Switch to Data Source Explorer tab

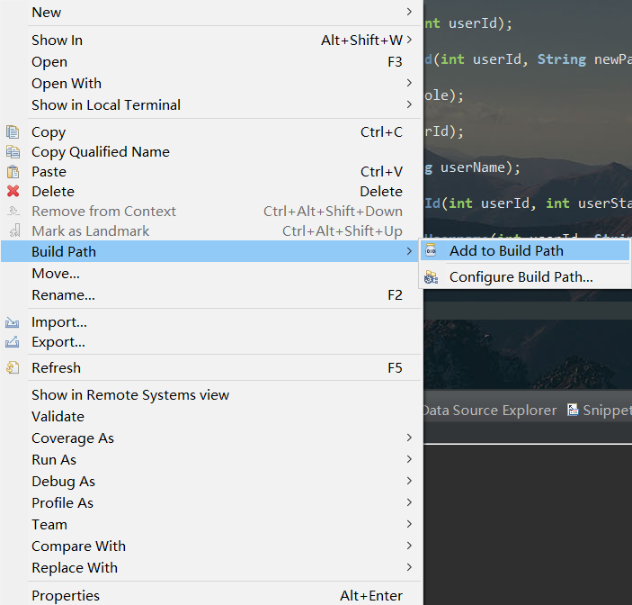click(x=490, y=410)
